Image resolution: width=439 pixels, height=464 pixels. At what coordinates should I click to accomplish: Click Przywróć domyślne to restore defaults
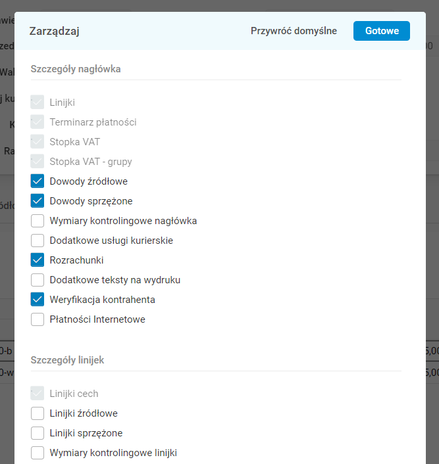pyautogui.click(x=294, y=31)
